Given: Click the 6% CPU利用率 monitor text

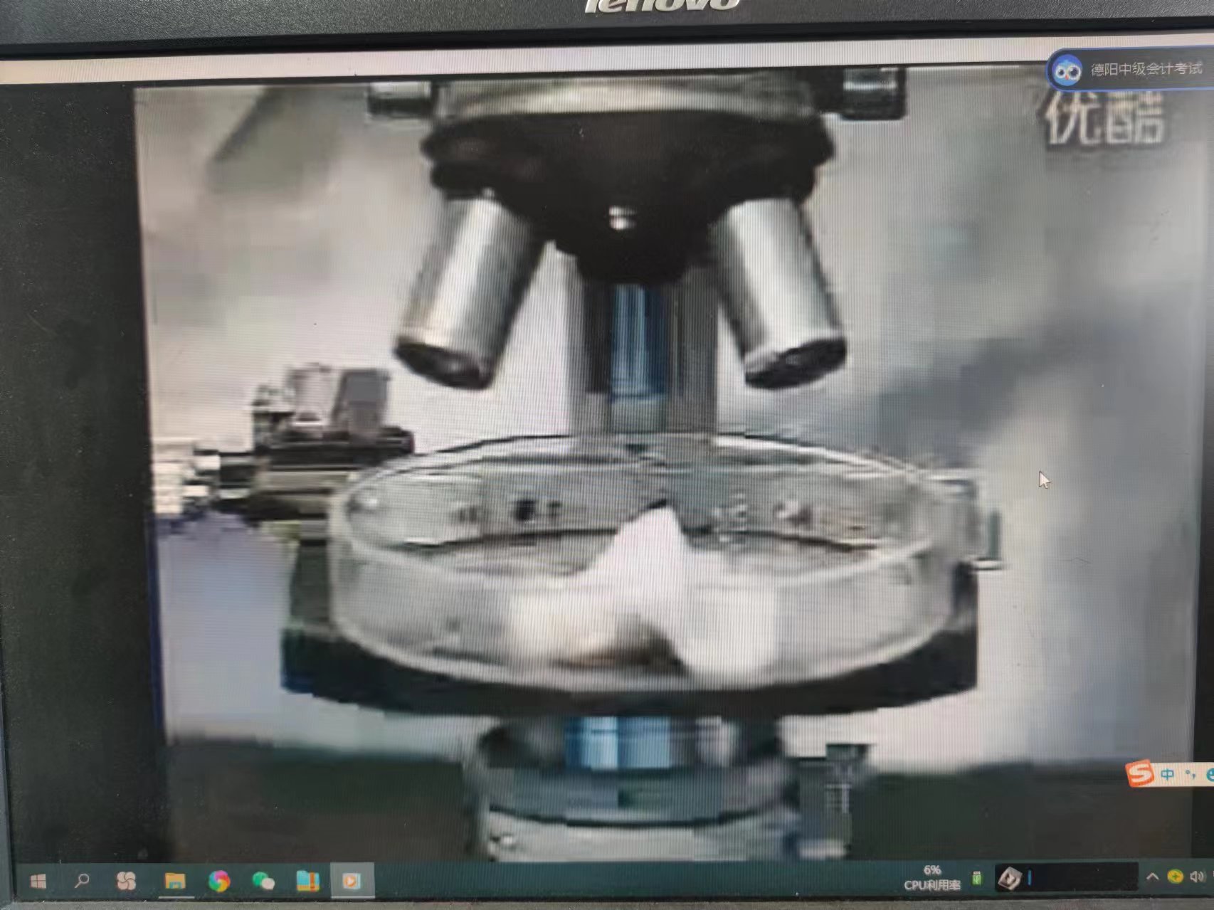Looking at the screenshot, I should click(x=931, y=878).
